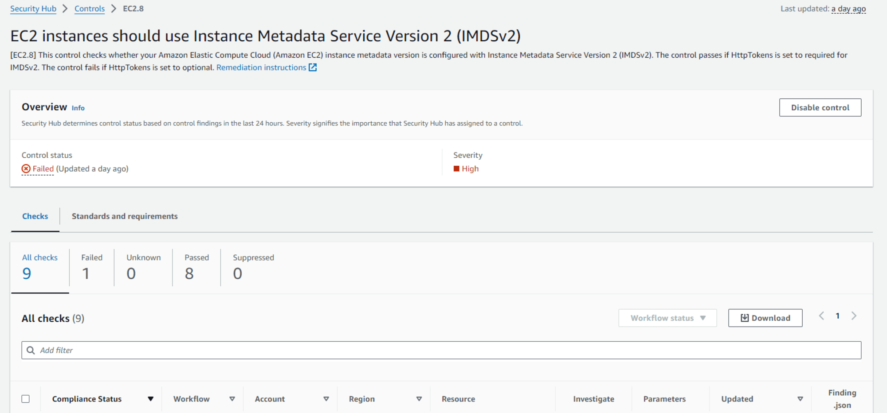
Task: Click the Disable control button
Action: point(820,108)
